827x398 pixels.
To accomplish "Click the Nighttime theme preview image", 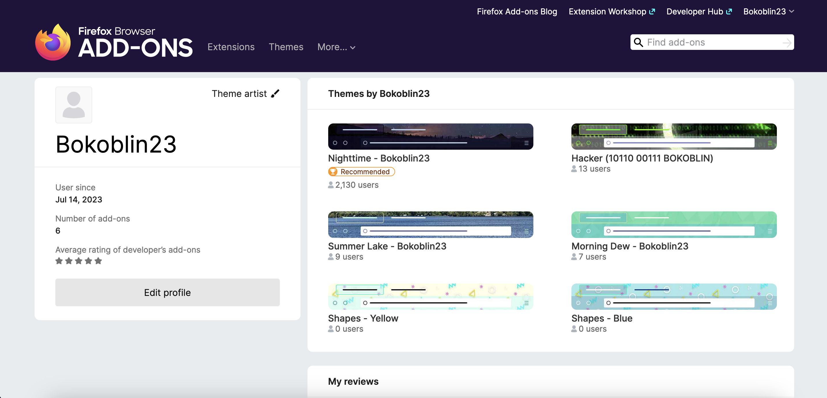I will point(431,136).
